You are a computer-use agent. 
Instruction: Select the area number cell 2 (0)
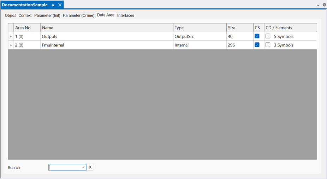[27, 45]
